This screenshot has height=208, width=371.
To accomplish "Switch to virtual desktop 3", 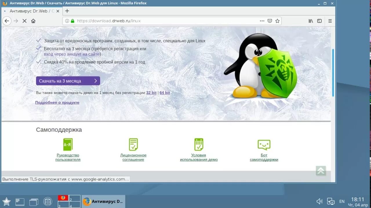I will pos(63,205).
